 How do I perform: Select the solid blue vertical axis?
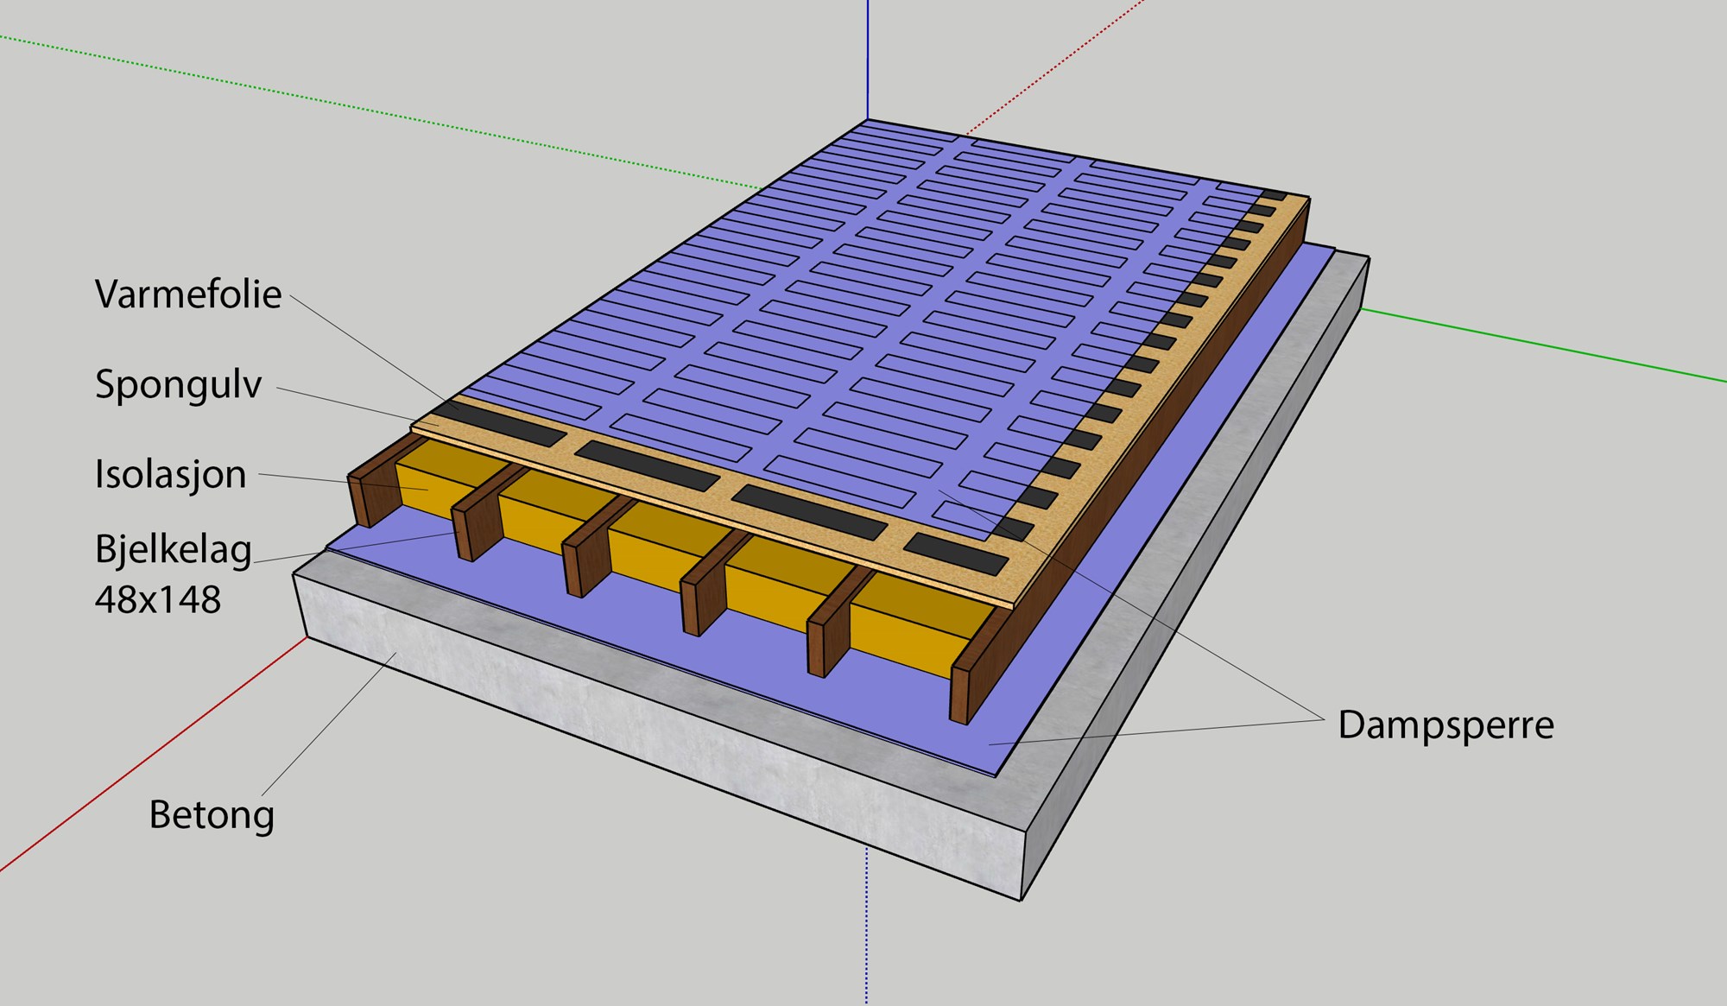[x=867, y=60]
